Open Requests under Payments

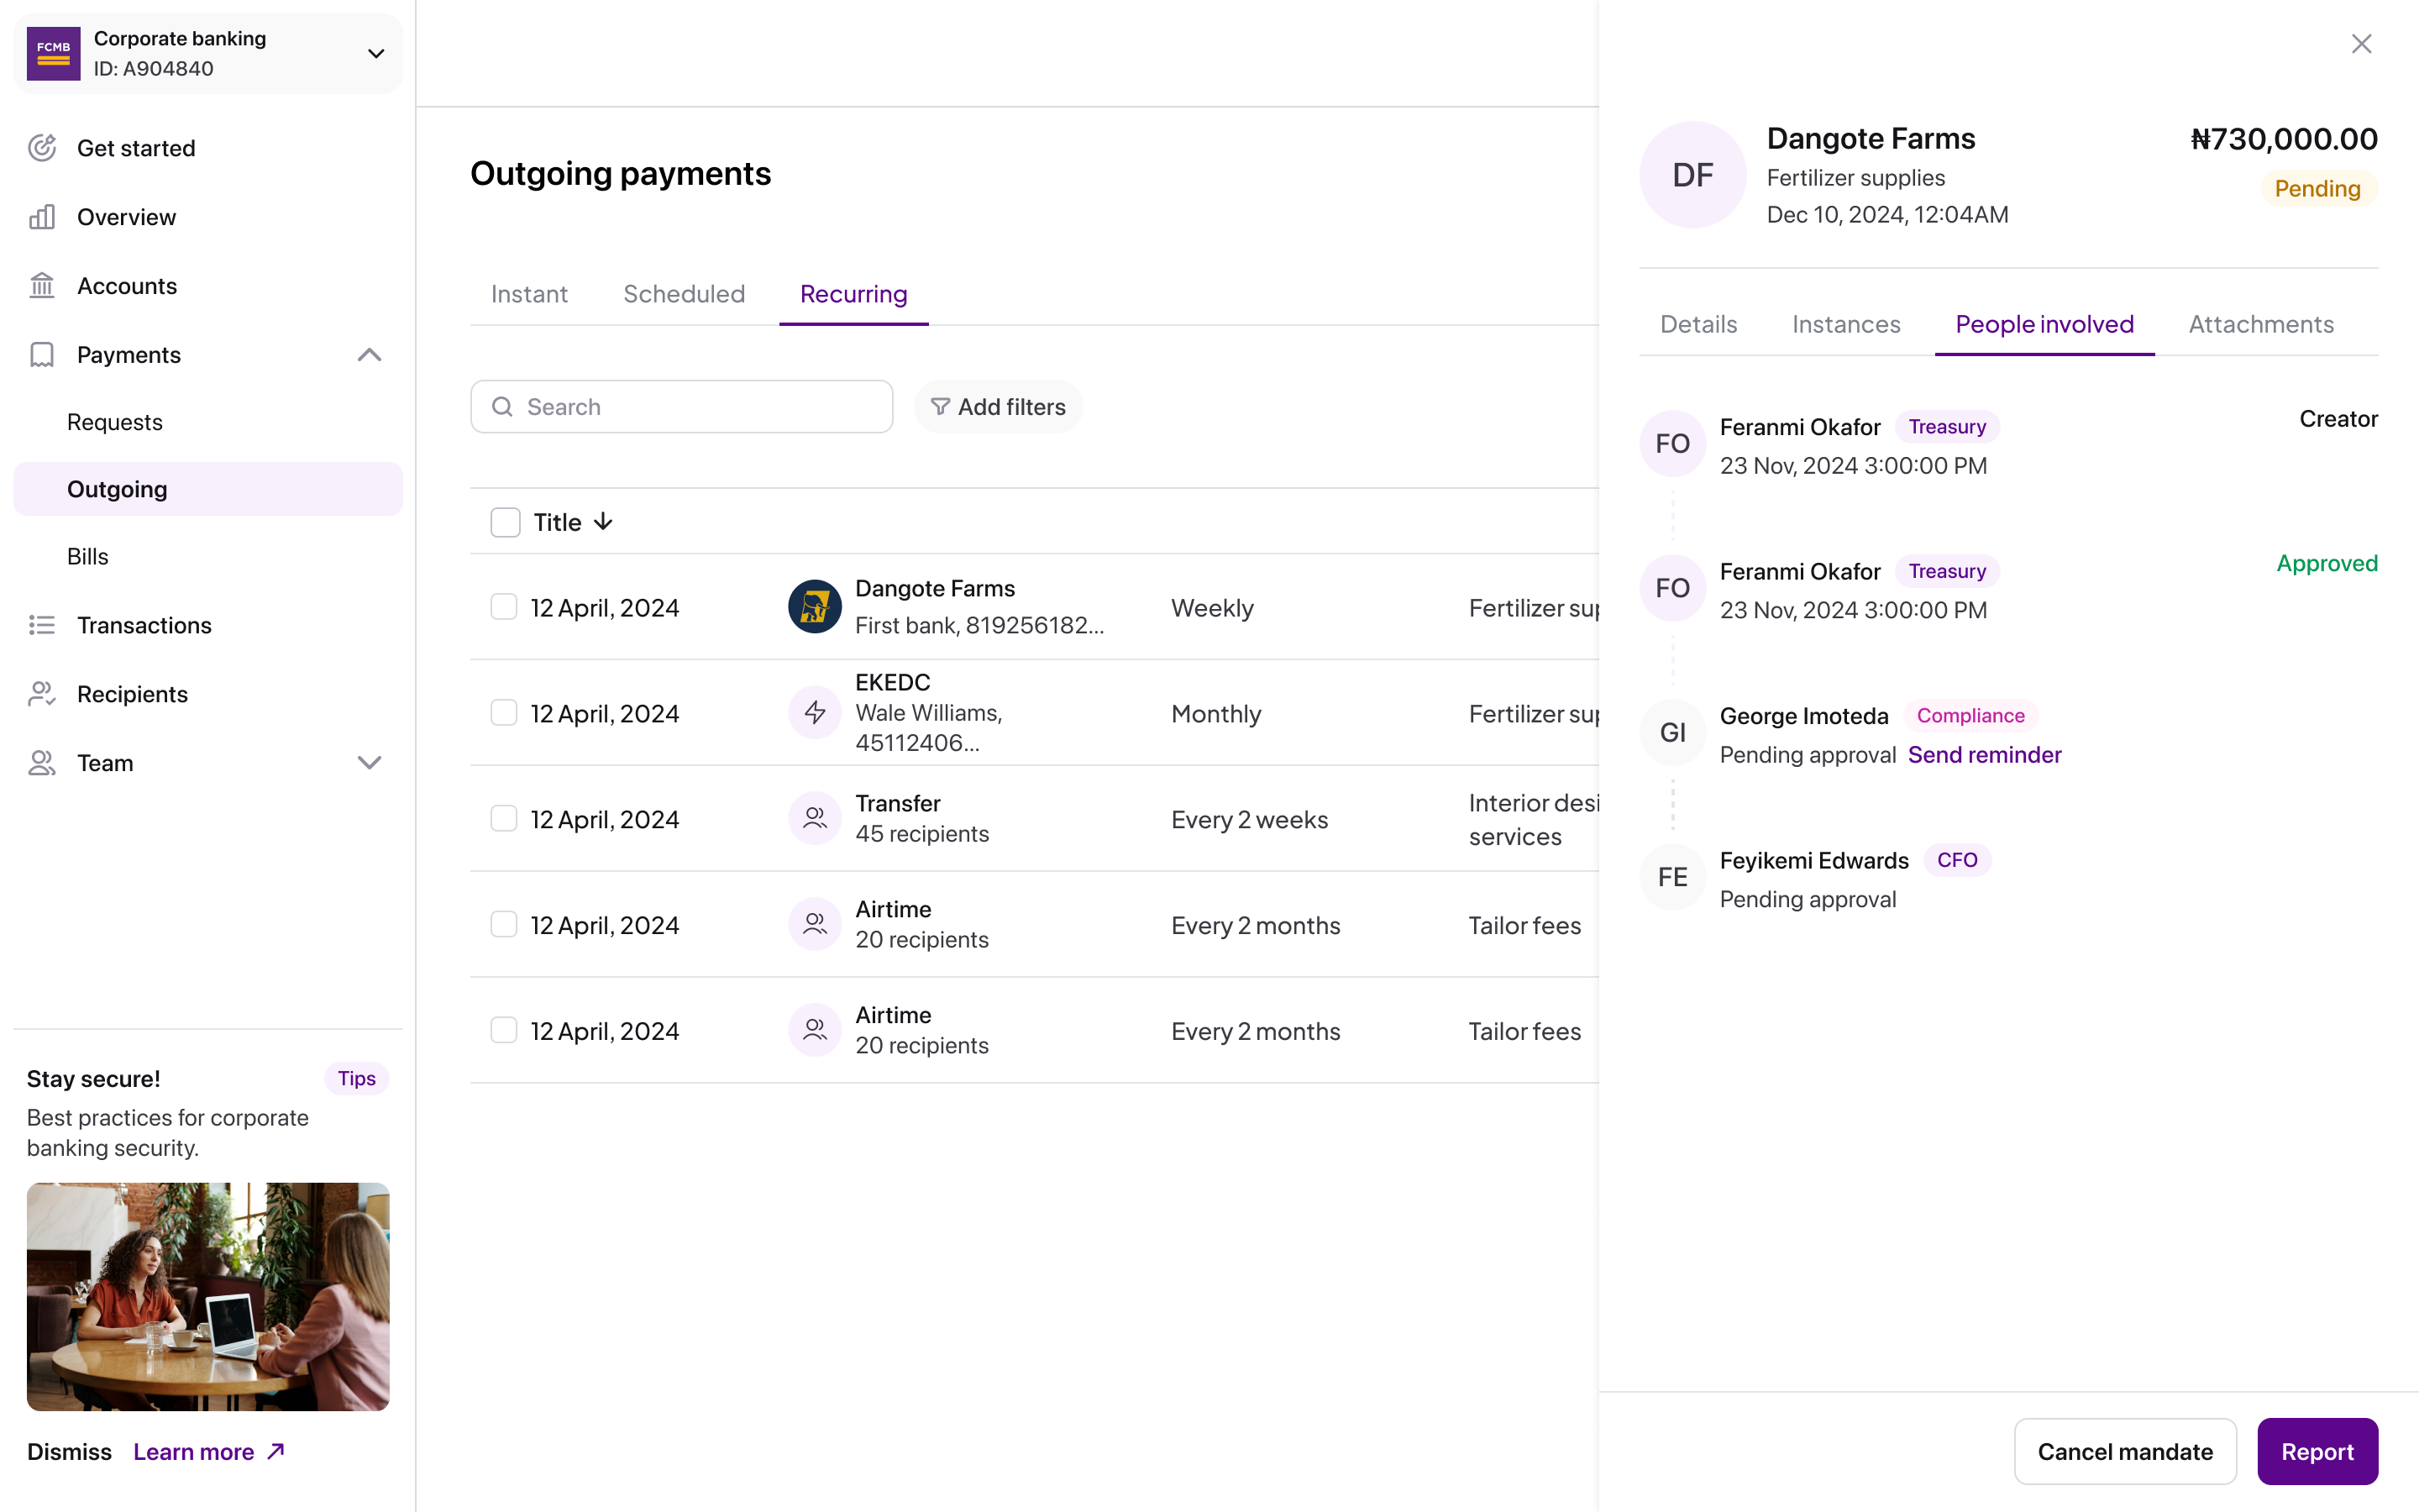(114, 422)
